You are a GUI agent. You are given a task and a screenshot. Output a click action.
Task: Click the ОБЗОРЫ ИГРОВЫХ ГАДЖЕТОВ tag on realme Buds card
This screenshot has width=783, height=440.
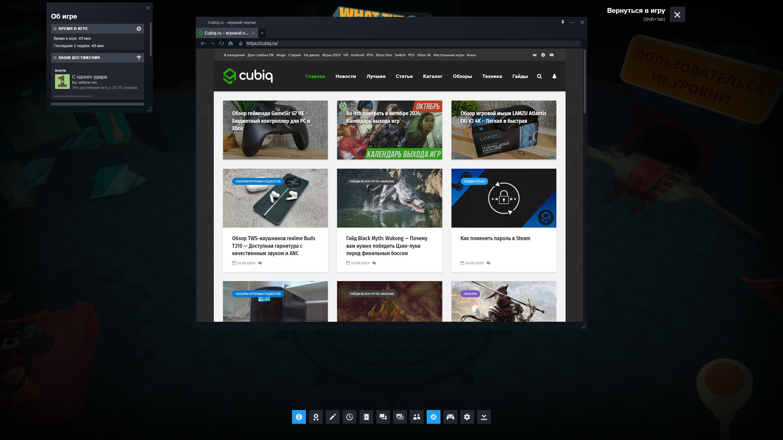[258, 182]
